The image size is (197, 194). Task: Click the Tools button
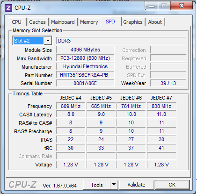pyautogui.click(x=97, y=185)
